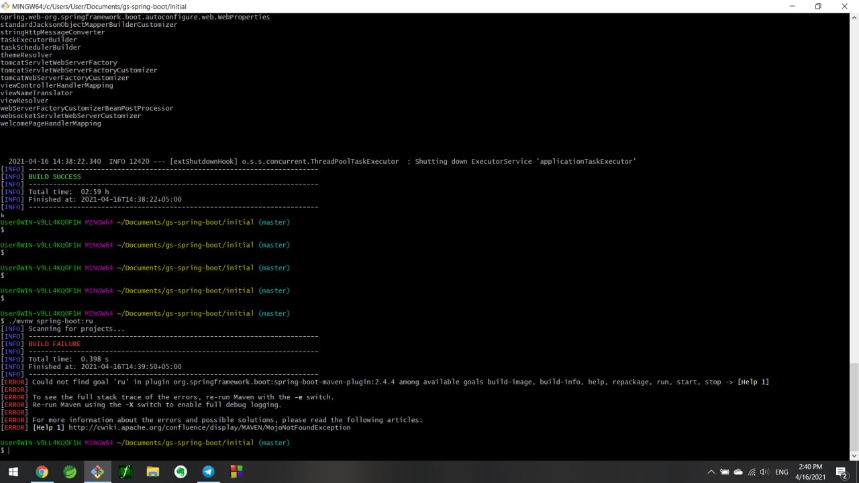Click the 'viewNameTranslator' bean line
Viewport: 859px width, 483px height.
[x=36, y=93]
